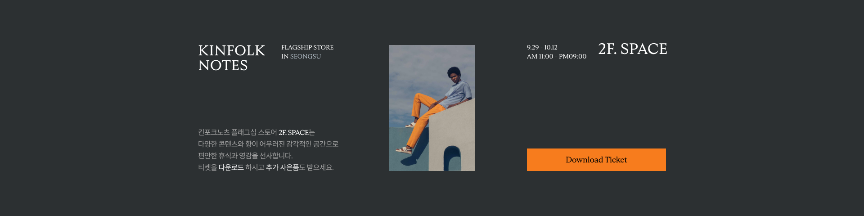Viewport: 864px width, 216px height.
Task: Click the FLAGSHIP STORE label
Action: pyautogui.click(x=307, y=47)
